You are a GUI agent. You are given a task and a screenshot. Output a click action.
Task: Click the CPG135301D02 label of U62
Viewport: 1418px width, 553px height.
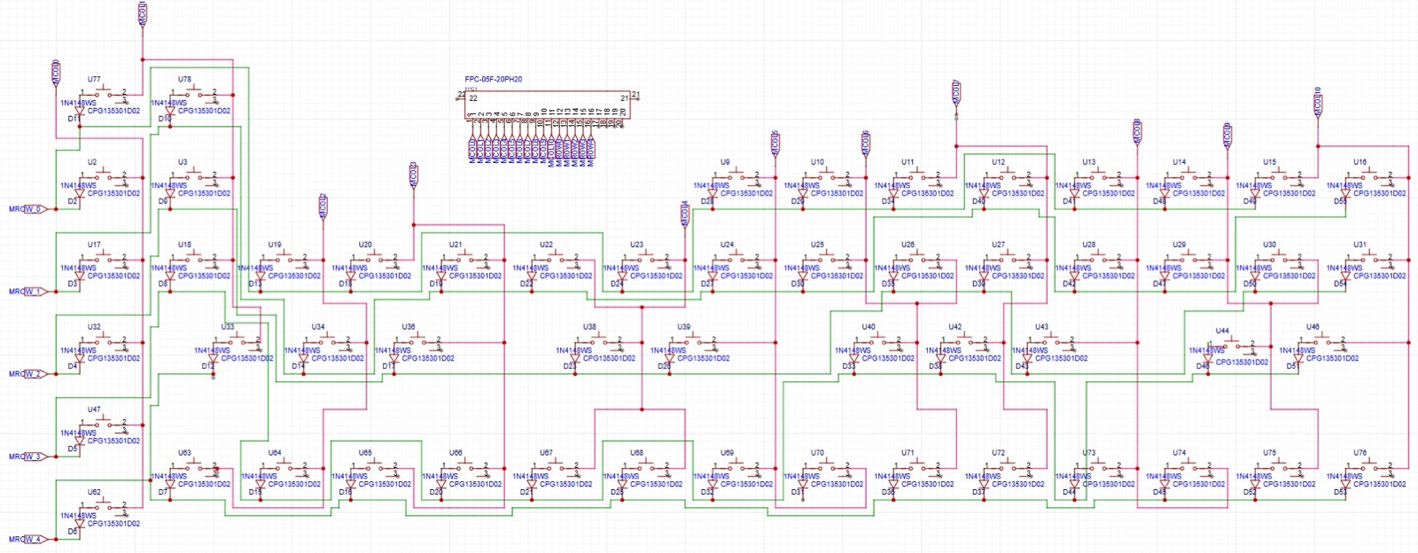[x=113, y=523]
